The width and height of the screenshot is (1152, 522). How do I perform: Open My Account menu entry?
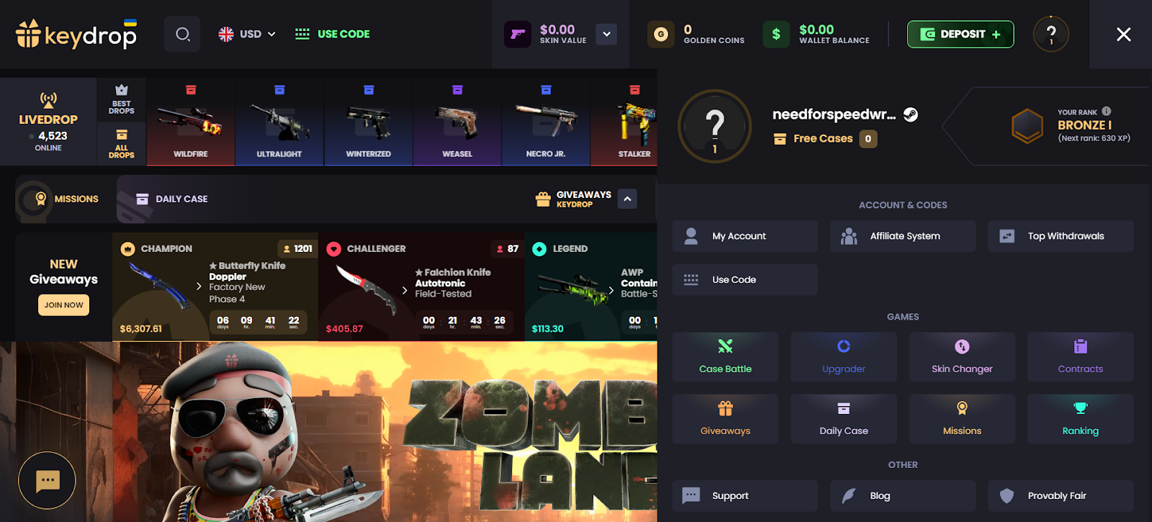click(744, 236)
